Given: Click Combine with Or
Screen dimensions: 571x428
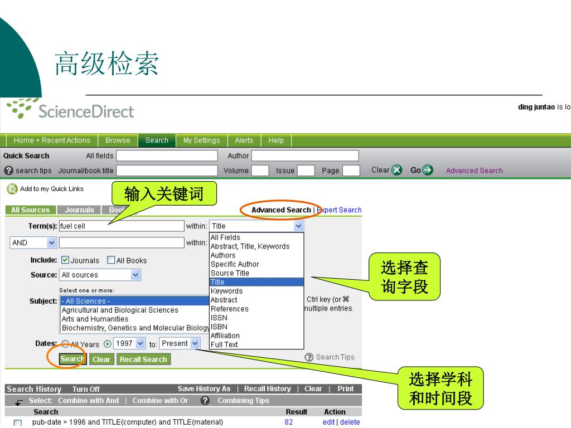Looking at the screenshot, I should (160, 400).
